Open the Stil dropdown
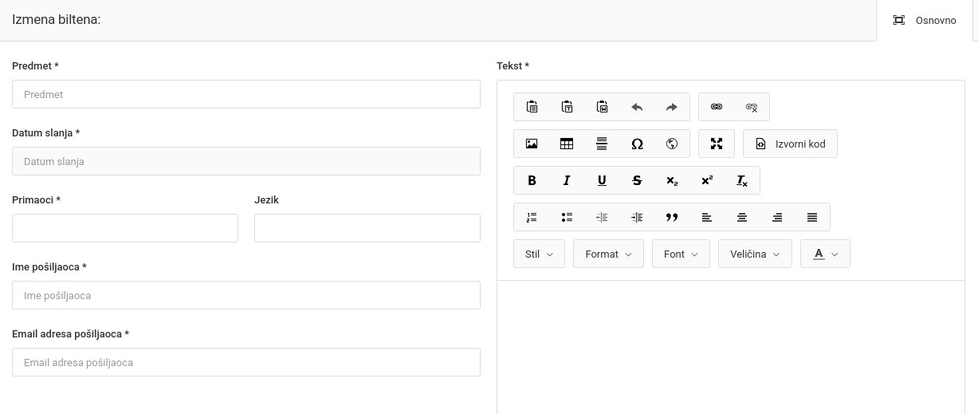The height and width of the screenshot is (414, 978). 539,254
